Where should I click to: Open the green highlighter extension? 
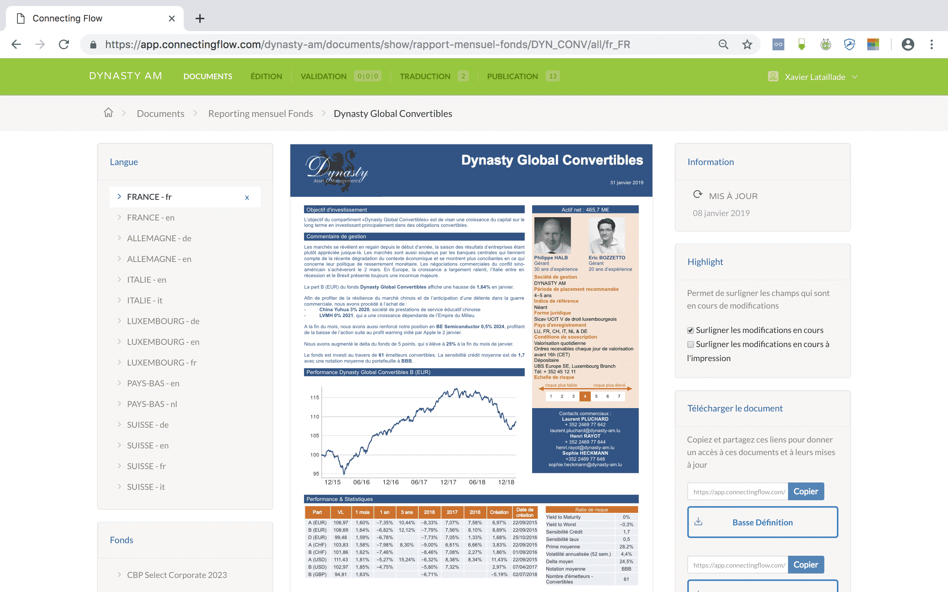click(x=802, y=44)
